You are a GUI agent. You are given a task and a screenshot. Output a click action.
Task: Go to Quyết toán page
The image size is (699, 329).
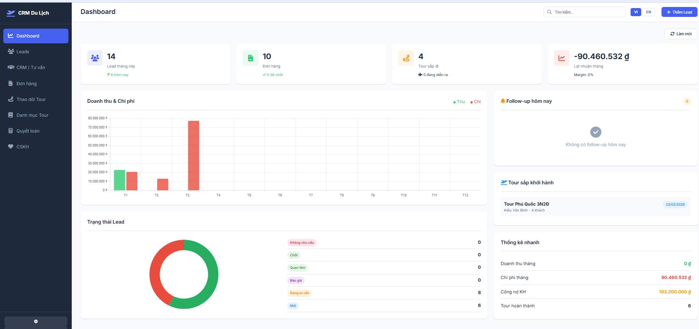(x=28, y=131)
